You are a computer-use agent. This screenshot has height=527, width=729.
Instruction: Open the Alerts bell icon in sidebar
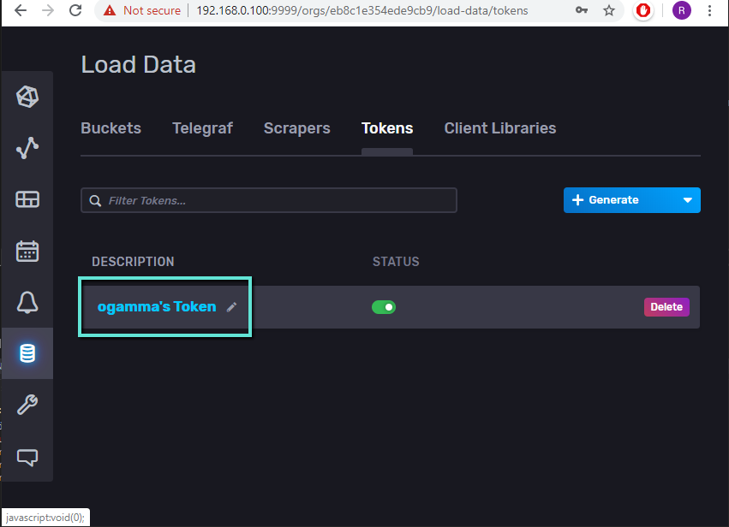click(x=27, y=302)
